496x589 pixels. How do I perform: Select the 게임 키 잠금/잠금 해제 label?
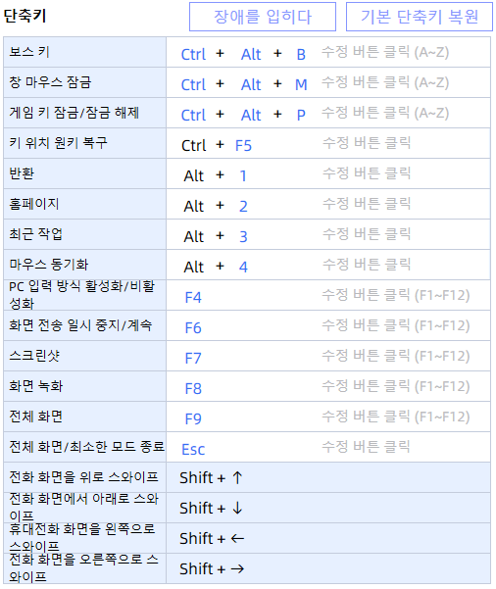coord(74,113)
